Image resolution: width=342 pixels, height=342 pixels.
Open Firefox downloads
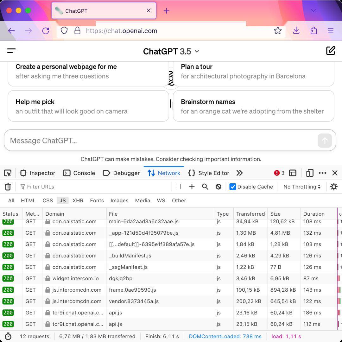tap(296, 31)
